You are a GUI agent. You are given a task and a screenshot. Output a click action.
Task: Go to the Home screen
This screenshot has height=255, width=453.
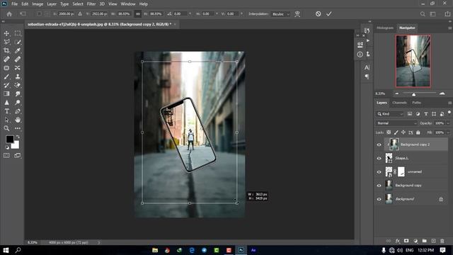click(9, 14)
